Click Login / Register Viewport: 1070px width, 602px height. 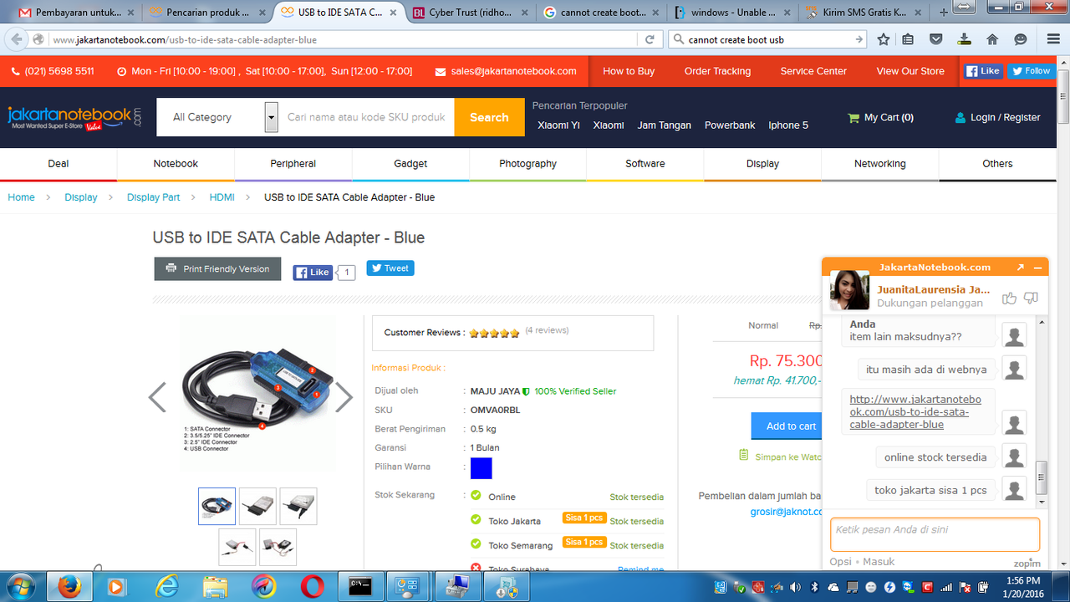[x=997, y=118]
